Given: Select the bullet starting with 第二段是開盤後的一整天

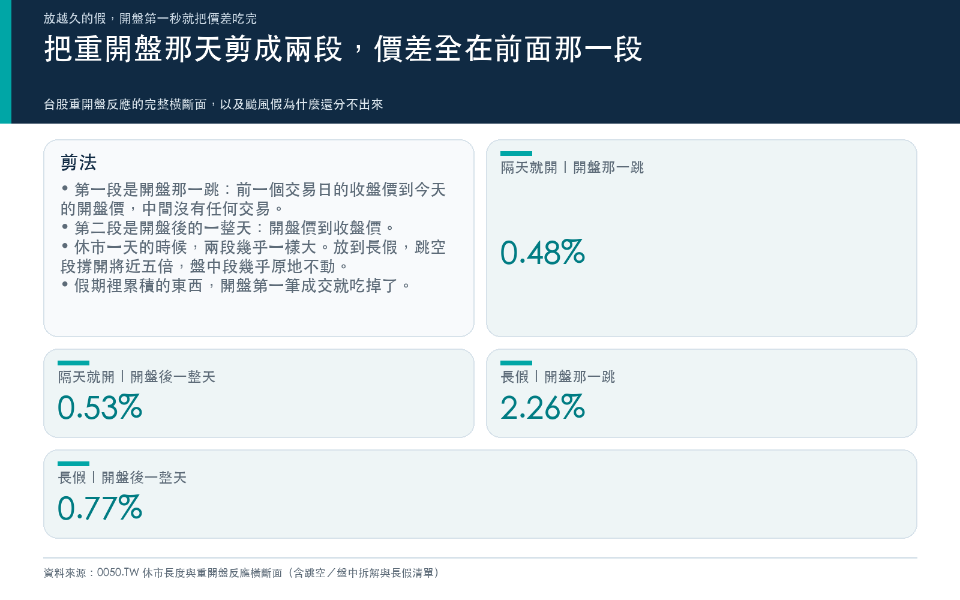Looking at the screenshot, I should [x=228, y=228].
